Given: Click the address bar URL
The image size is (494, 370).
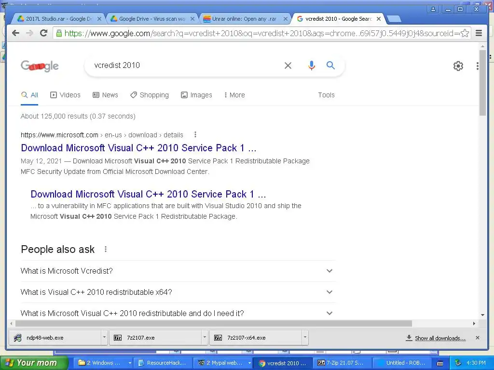Looking at the screenshot, I should pos(261,33).
